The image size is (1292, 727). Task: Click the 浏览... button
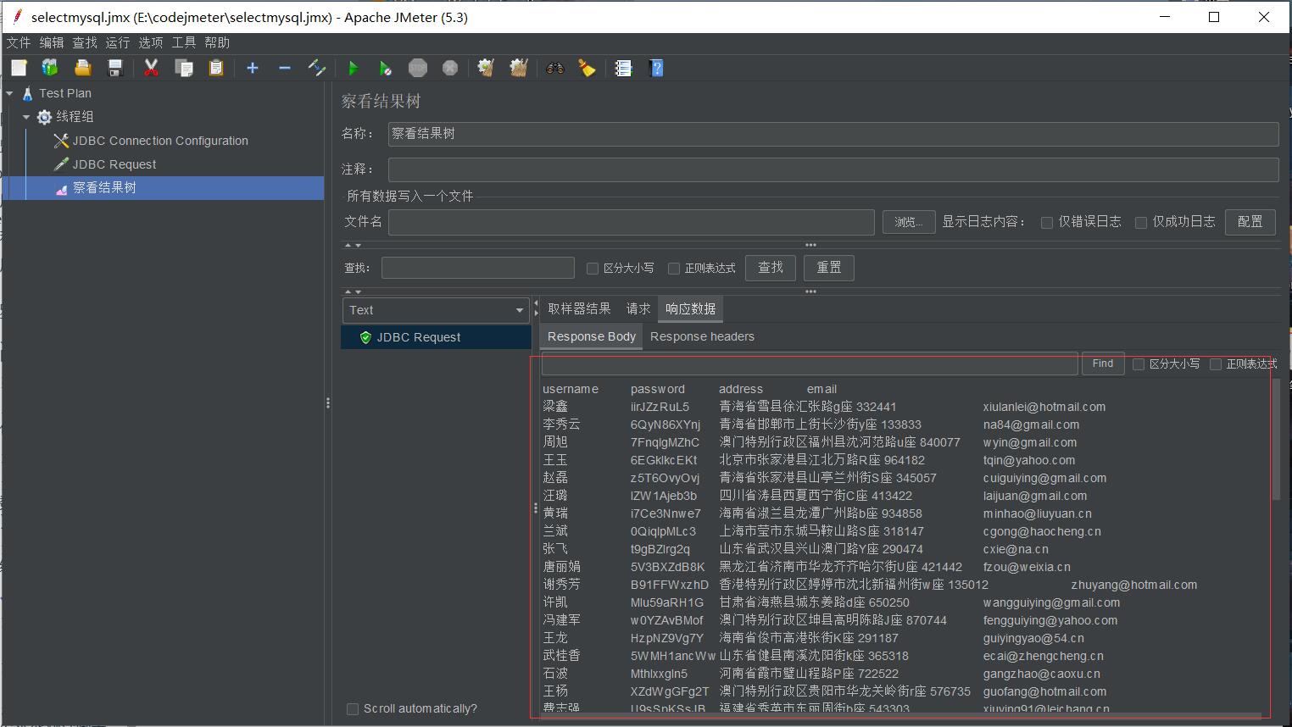pos(909,222)
